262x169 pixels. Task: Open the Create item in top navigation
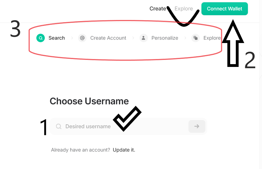coord(157,9)
